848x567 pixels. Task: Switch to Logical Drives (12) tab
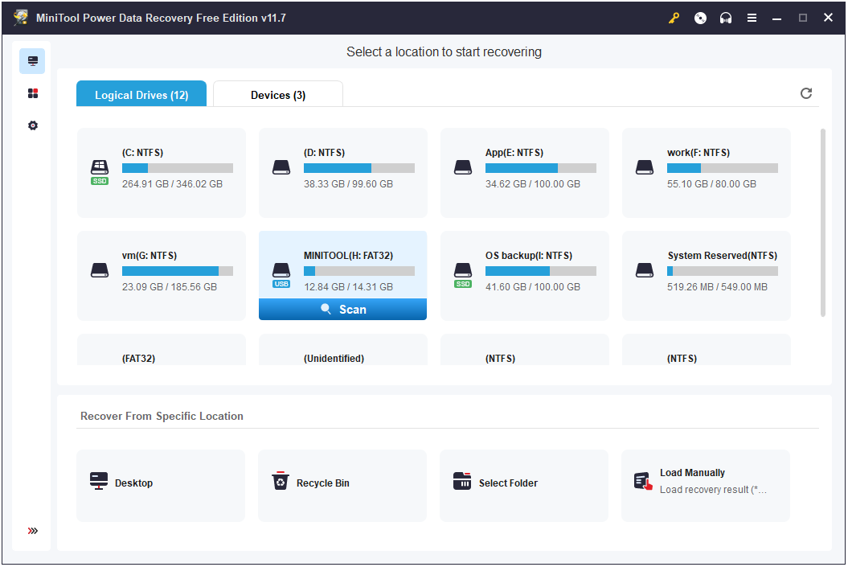tap(141, 94)
